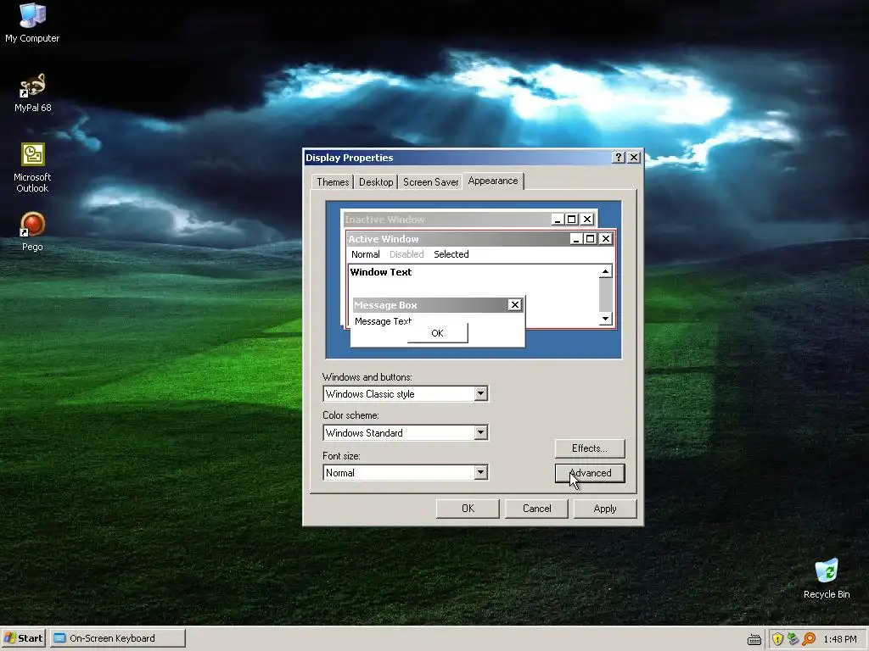This screenshot has width=869, height=651.
Task: Click the orange magnifier tray icon
Action: (x=809, y=639)
